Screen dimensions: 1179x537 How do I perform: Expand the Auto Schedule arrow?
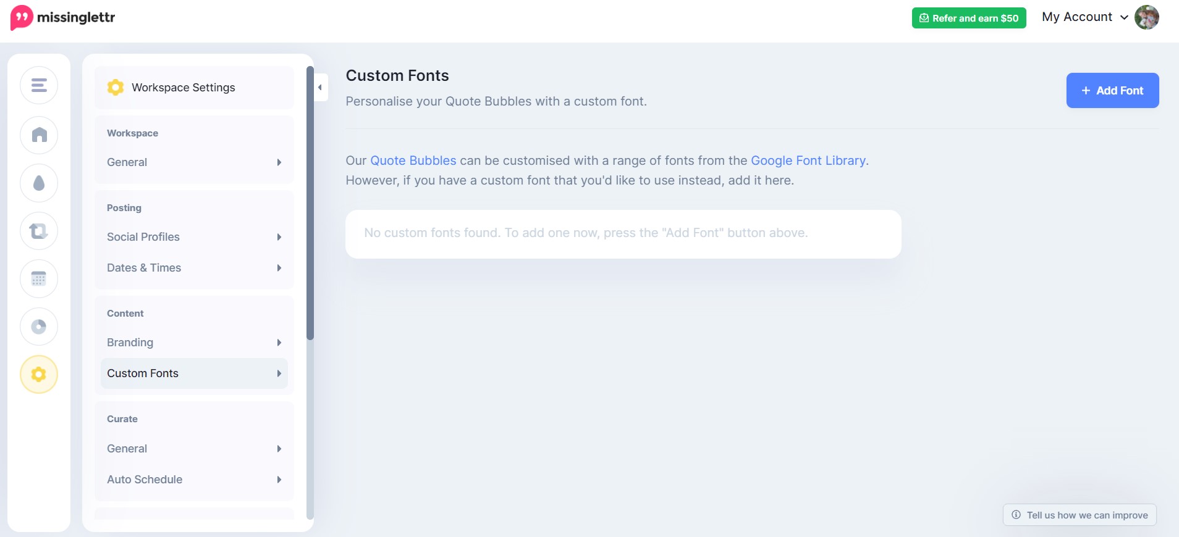[x=279, y=480]
